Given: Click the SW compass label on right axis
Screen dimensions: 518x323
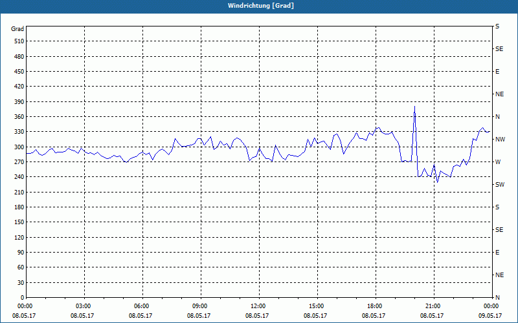Looking at the screenshot, I should coord(500,185).
